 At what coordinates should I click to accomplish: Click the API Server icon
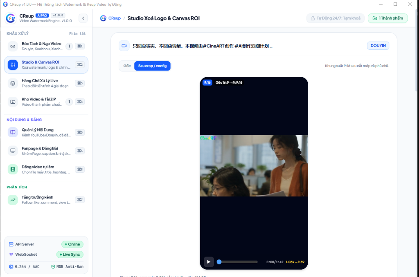[11, 244]
